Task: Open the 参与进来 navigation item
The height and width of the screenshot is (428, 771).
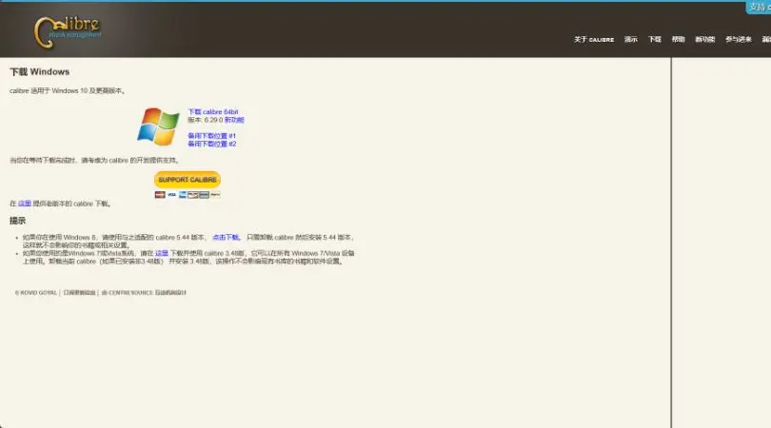Action: (738, 39)
